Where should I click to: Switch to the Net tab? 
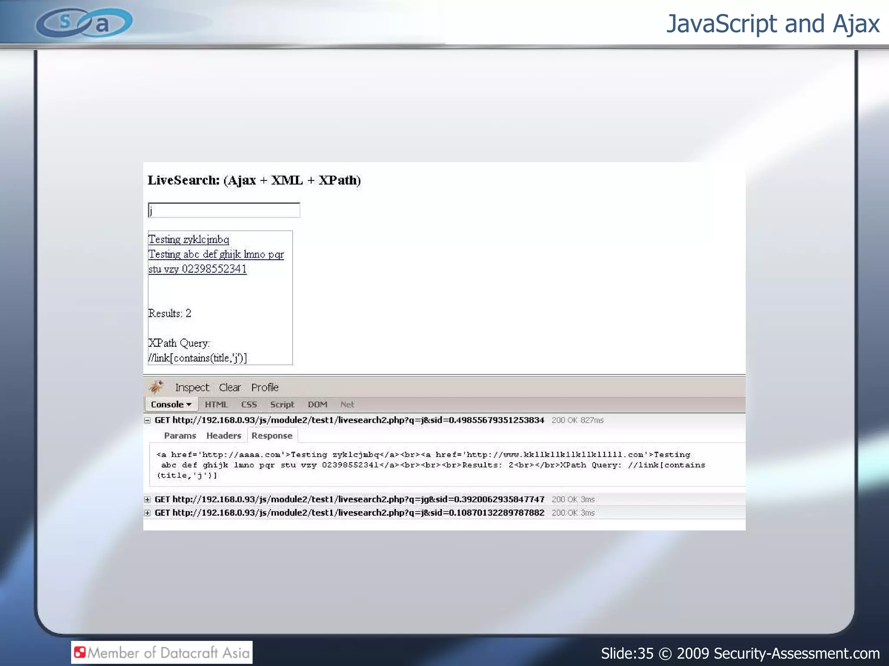(347, 405)
